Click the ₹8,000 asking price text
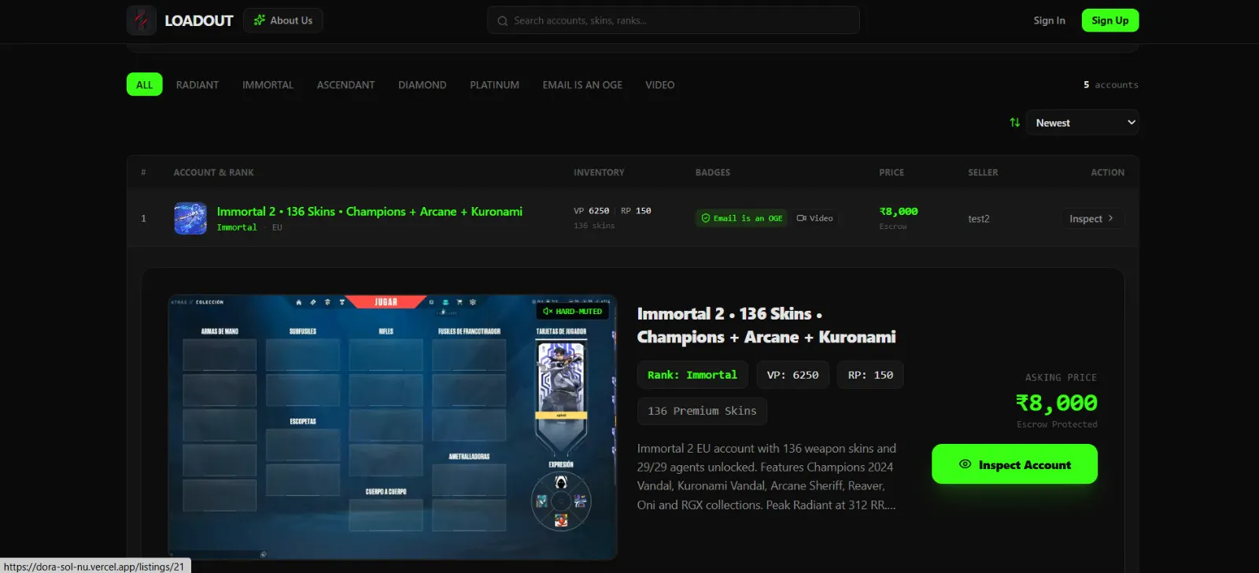The height and width of the screenshot is (573, 1259). coord(1056,403)
